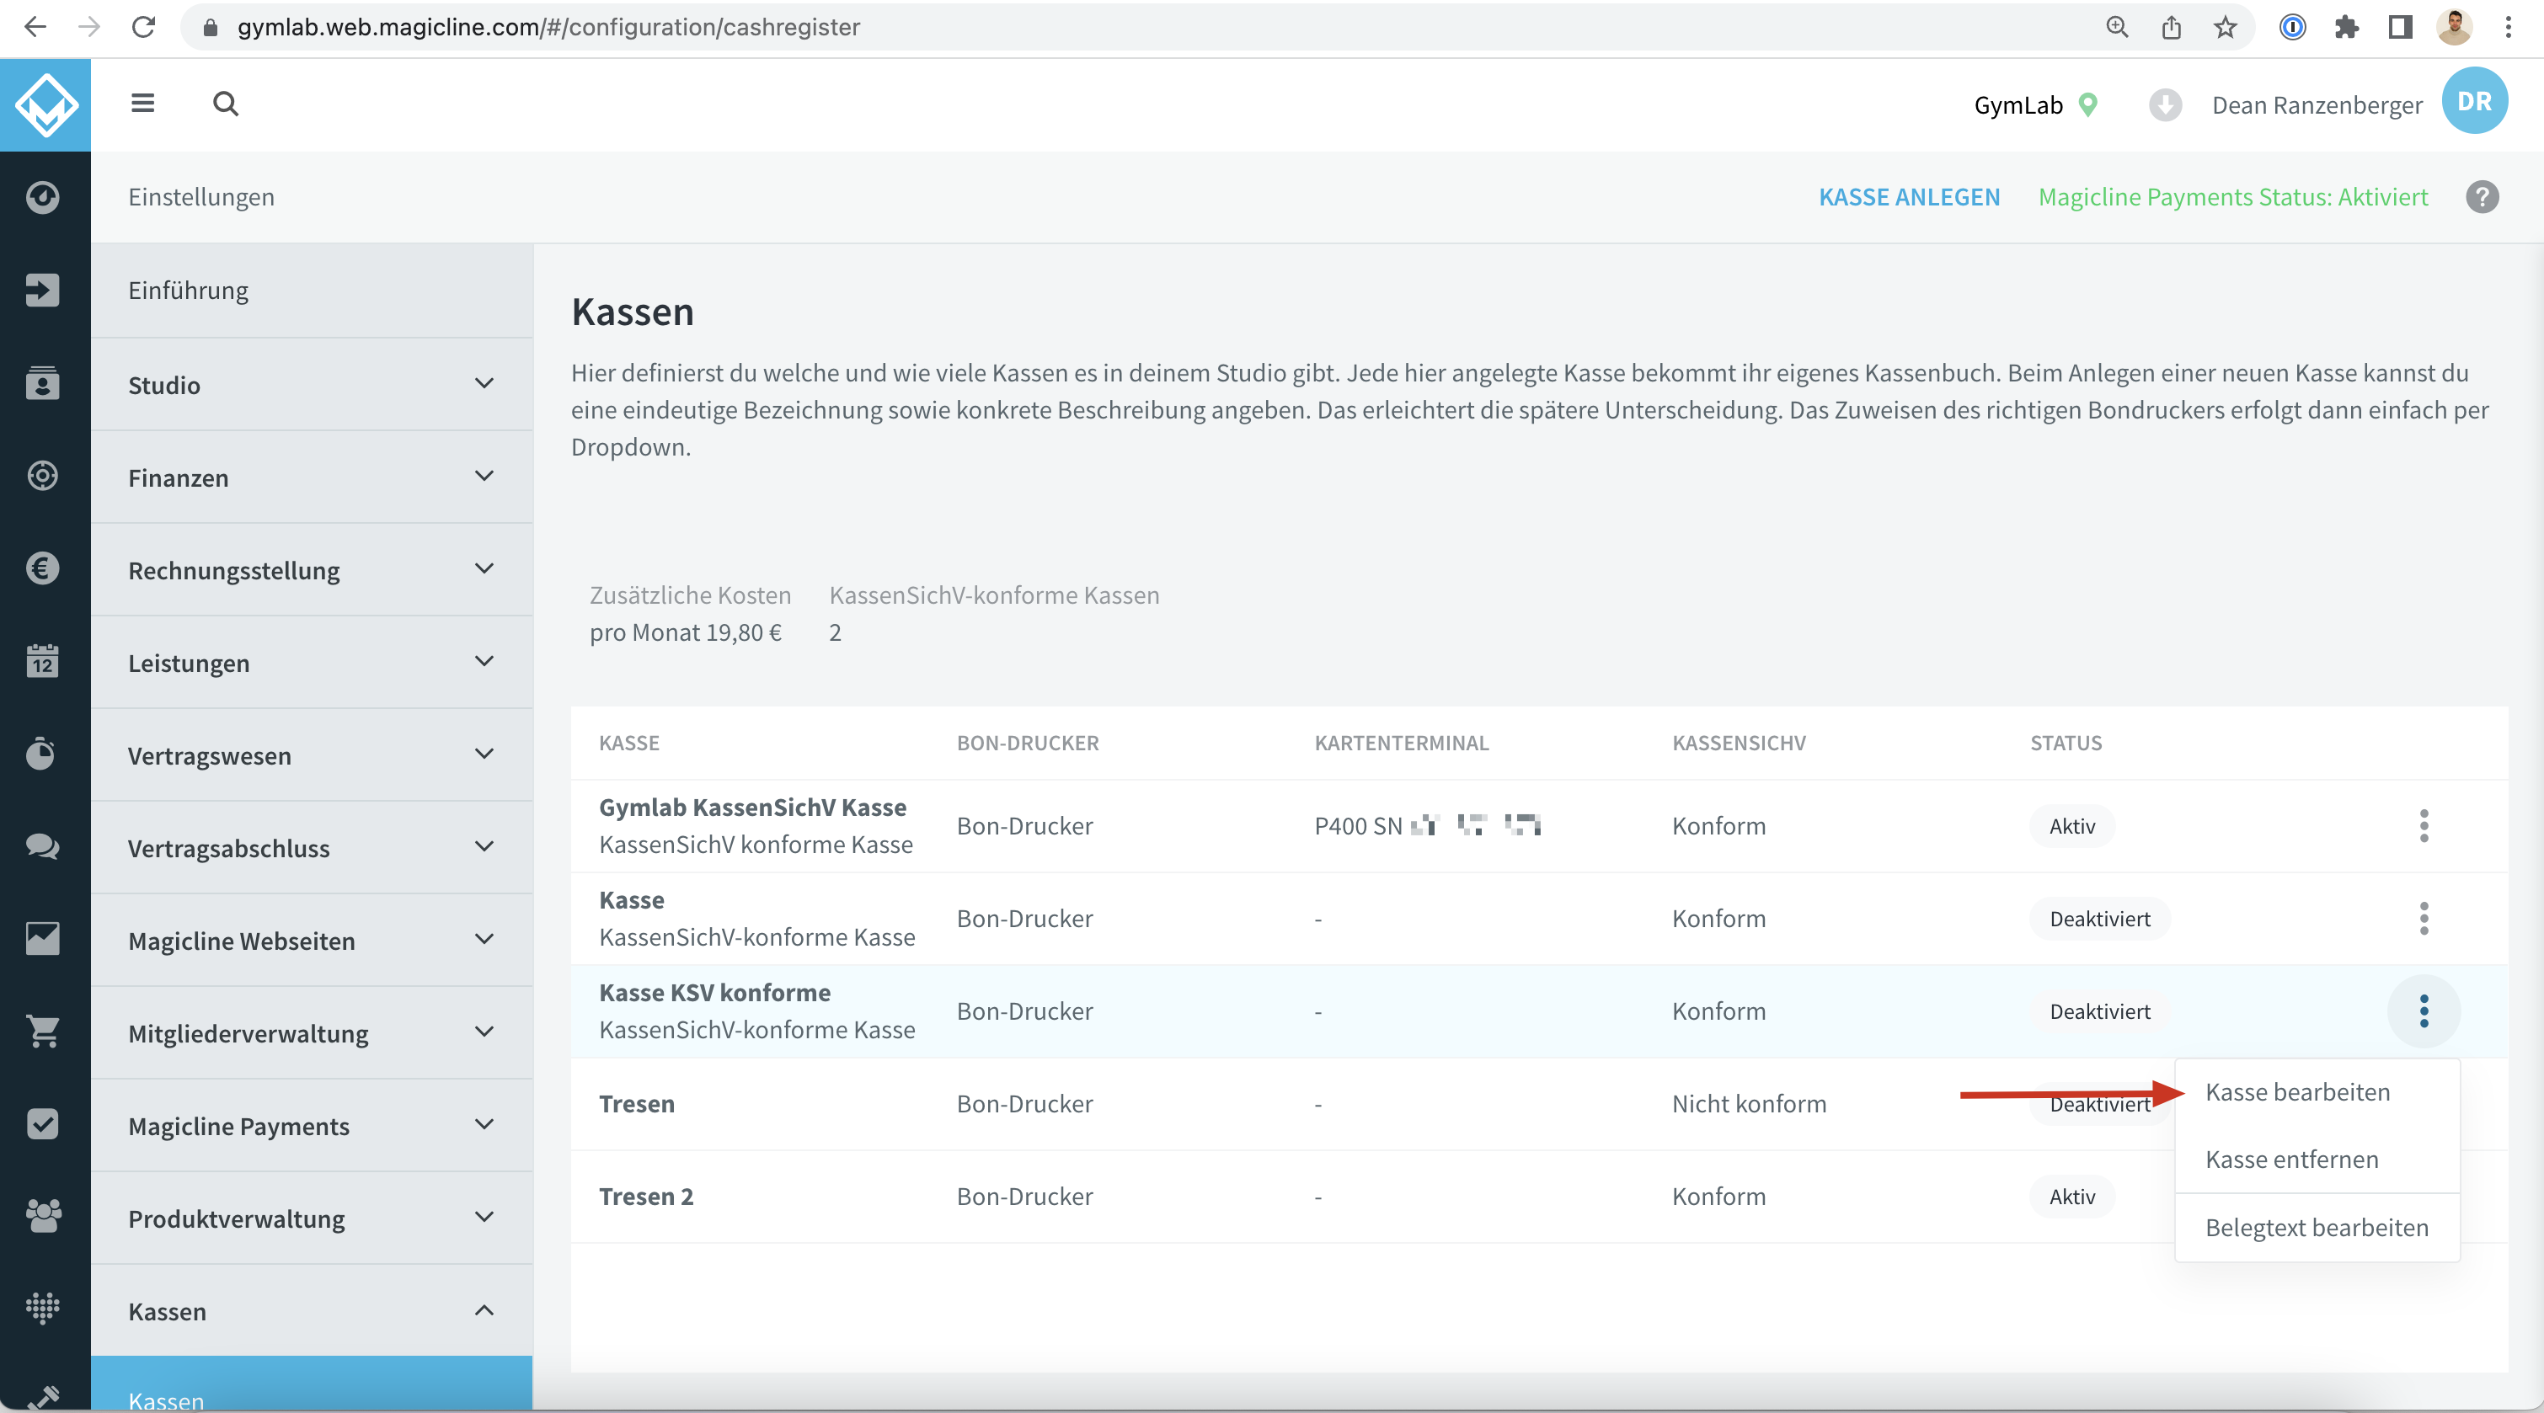This screenshot has height=1413, width=2544.
Task: Click the search magnifier icon
Action: (x=226, y=104)
